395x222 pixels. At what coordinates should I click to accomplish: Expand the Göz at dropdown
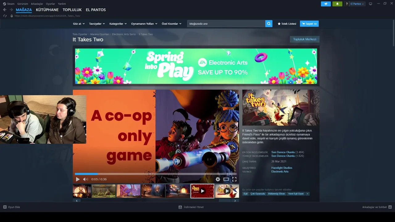point(79,24)
